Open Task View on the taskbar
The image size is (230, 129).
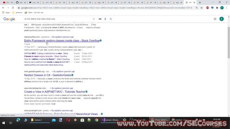[x=10, y=123]
